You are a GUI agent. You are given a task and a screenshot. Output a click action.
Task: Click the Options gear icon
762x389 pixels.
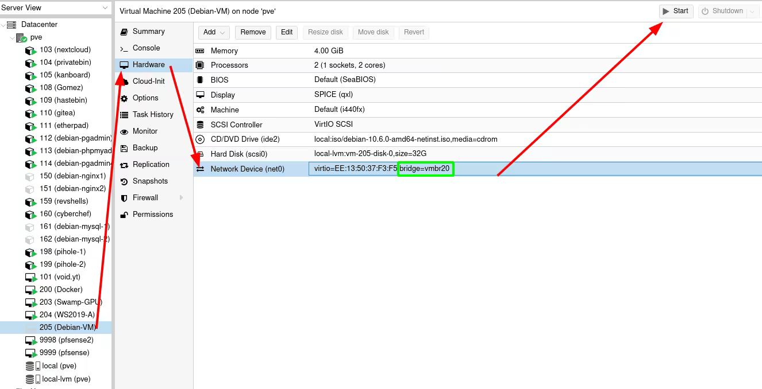pyautogui.click(x=124, y=98)
